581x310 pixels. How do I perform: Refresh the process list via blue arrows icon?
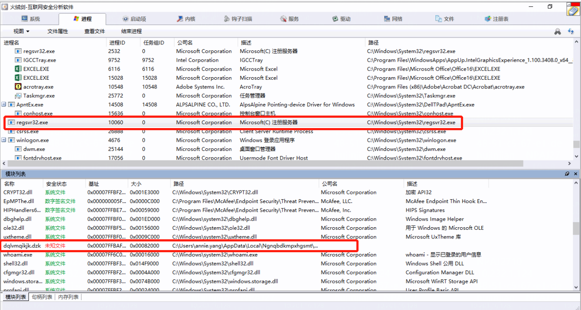pyautogui.click(x=571, y=31)
